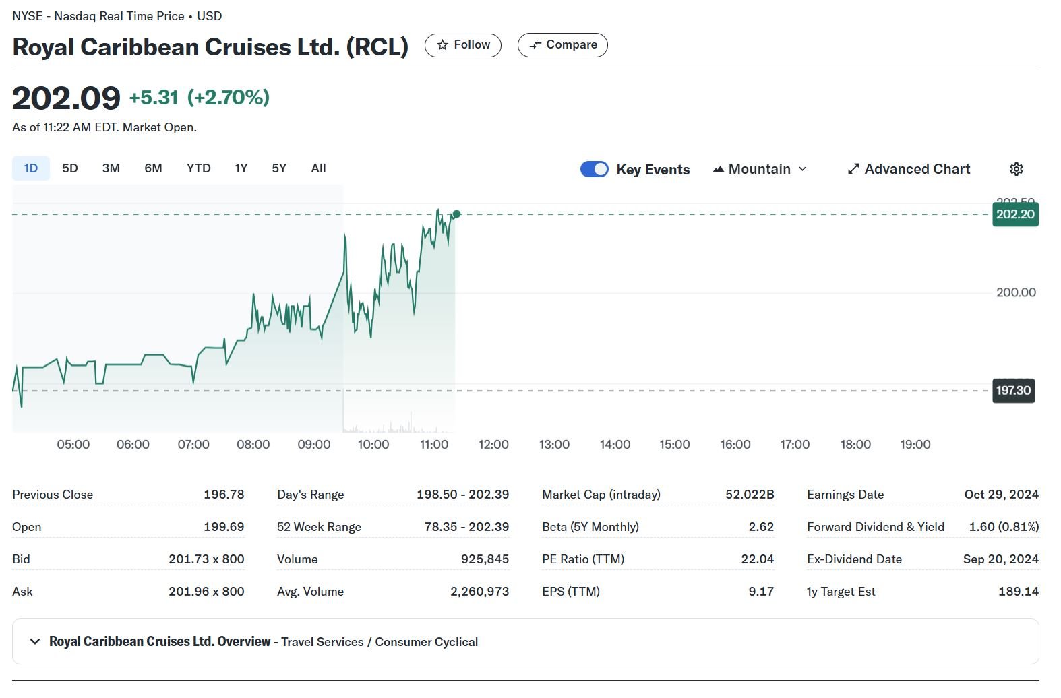1061x698 pixels.
Task: Click the Market Cap (intraday) label
Action: pyautogui.click(x=601, y=495)
